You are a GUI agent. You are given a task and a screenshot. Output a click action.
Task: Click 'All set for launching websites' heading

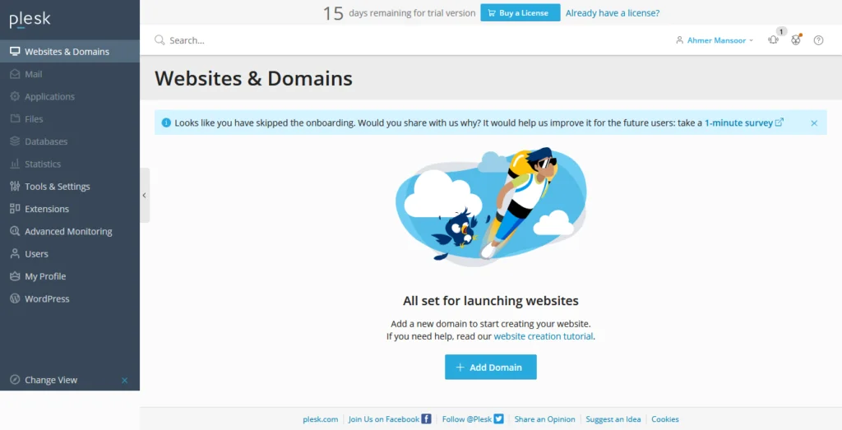491,301
